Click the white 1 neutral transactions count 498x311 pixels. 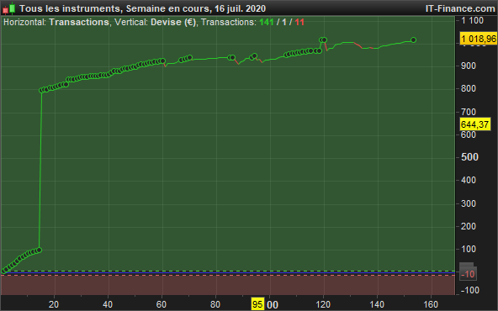[x=284, y=22]
